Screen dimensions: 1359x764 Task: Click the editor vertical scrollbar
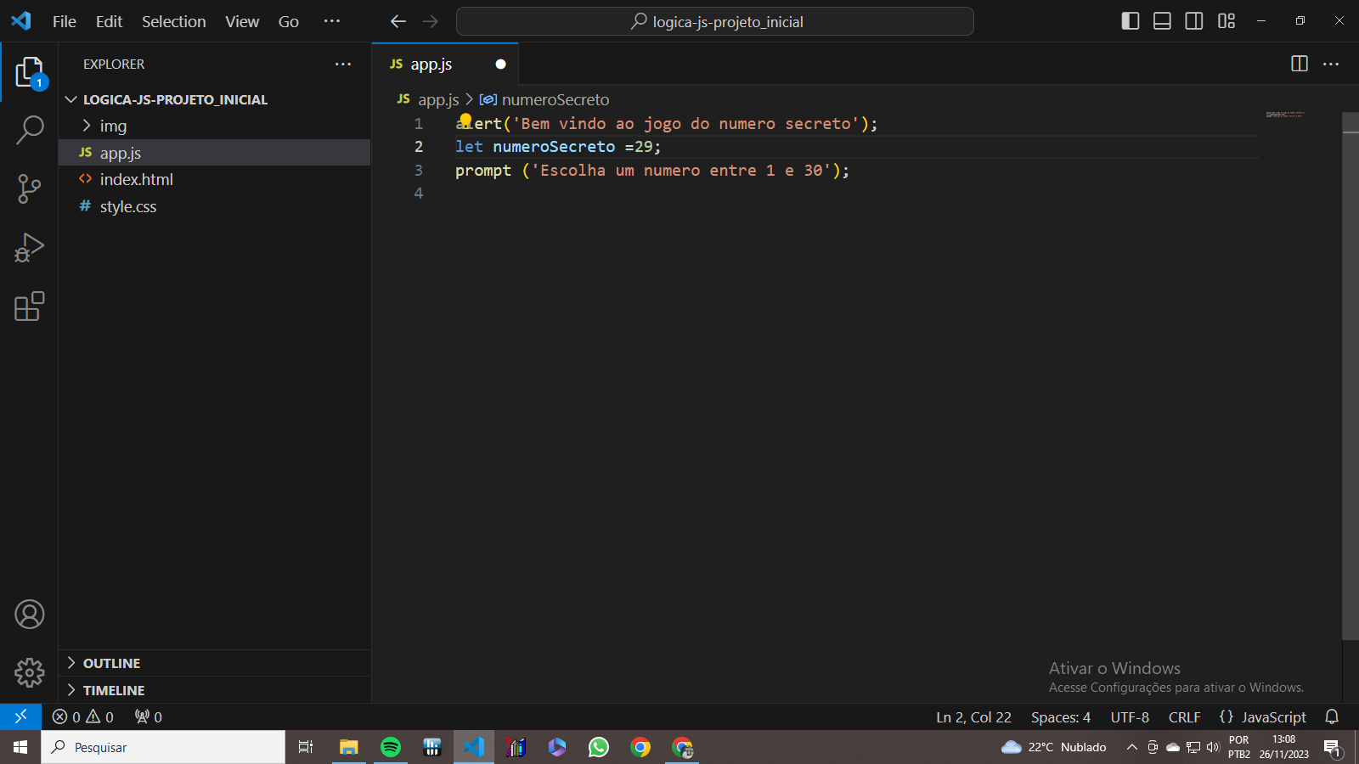(1351, 377)
